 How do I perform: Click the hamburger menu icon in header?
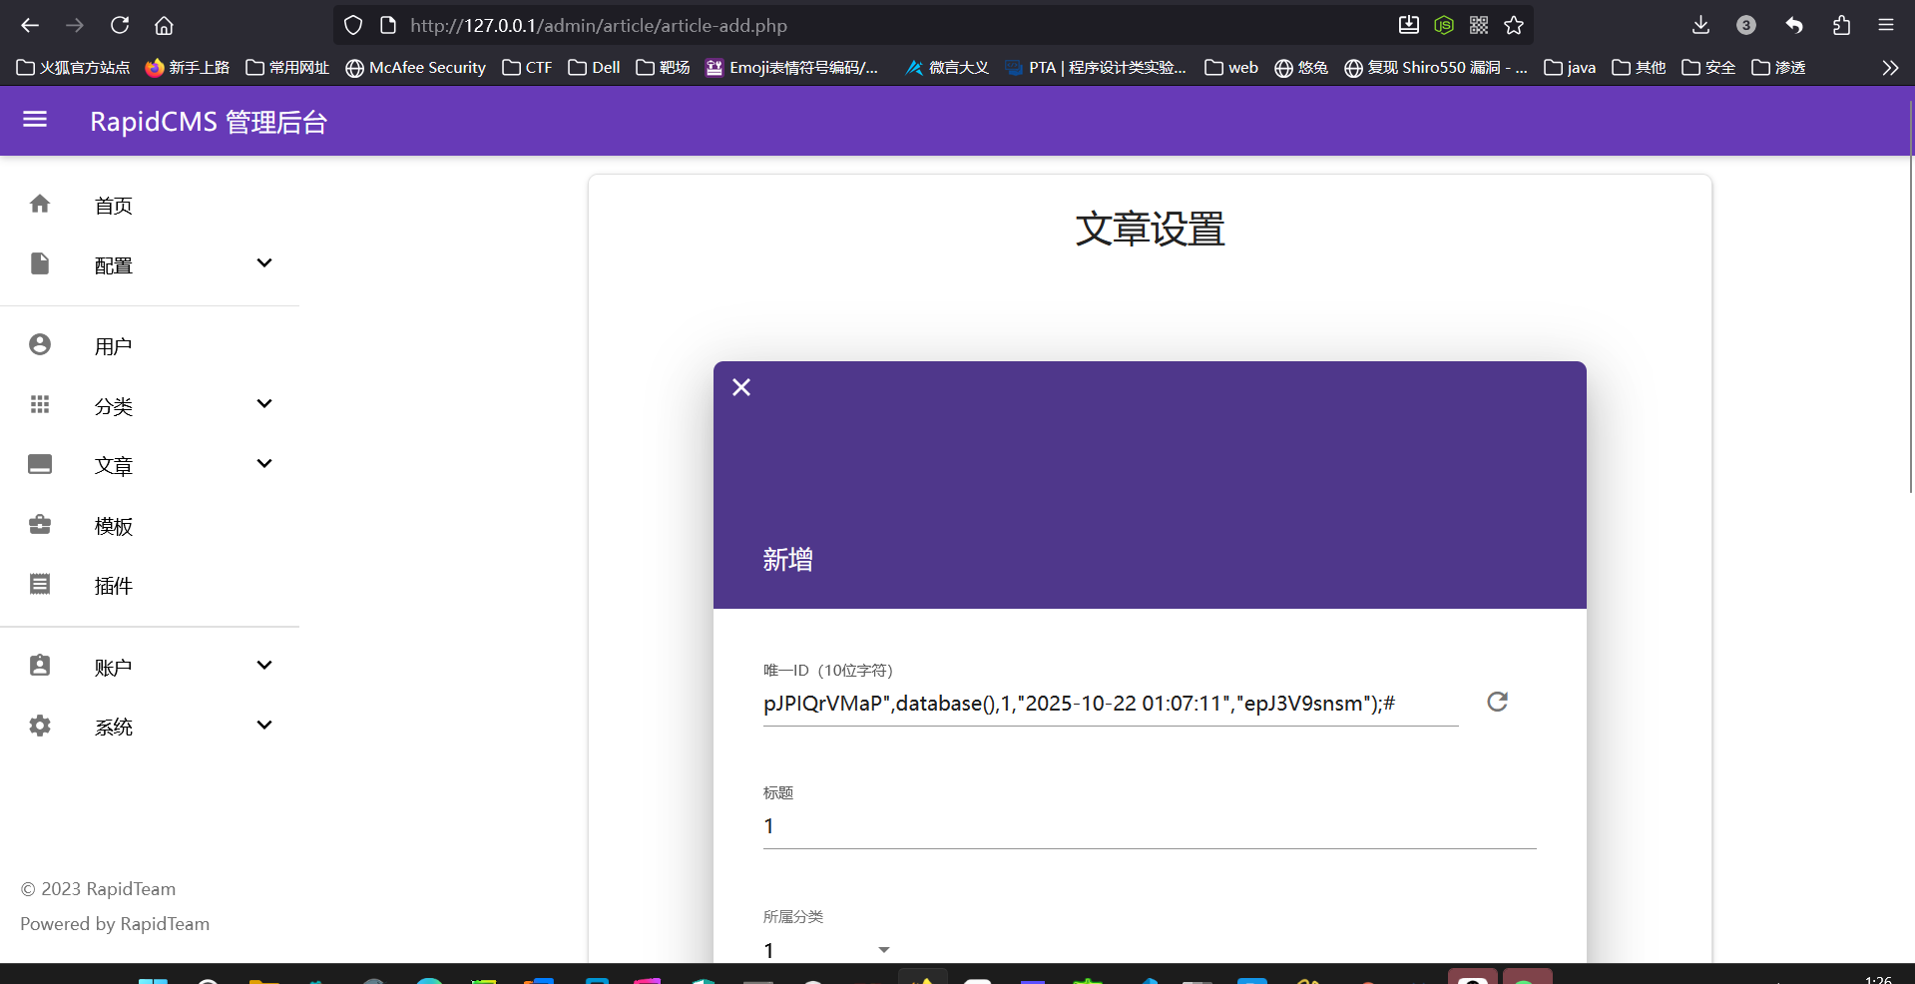[35, 120]
